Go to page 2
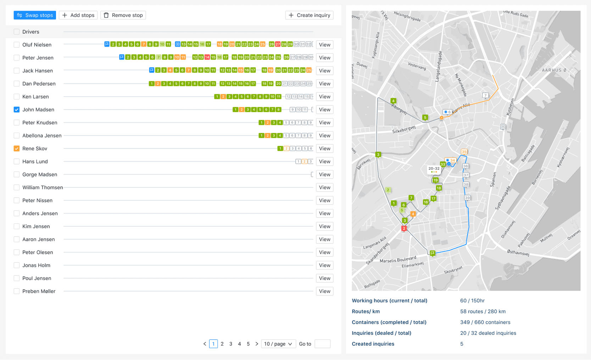The width and height of the screenshot is (591, 360). pyautogui.click(x=222, y=344)
